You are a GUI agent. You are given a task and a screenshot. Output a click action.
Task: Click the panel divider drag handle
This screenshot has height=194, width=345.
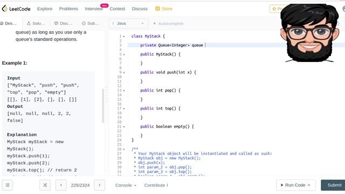pos(107,95)
